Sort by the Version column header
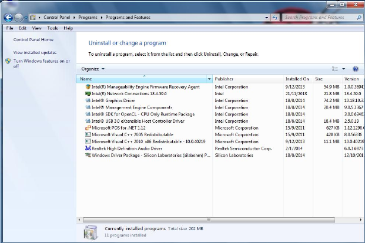 tap(353, 79)
